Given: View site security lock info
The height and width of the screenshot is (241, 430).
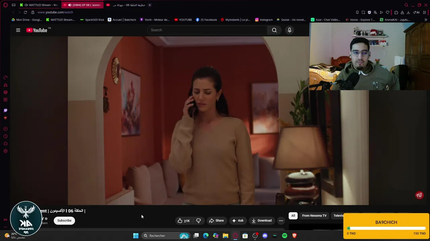Looking at the screenshot, I should 33,12.
